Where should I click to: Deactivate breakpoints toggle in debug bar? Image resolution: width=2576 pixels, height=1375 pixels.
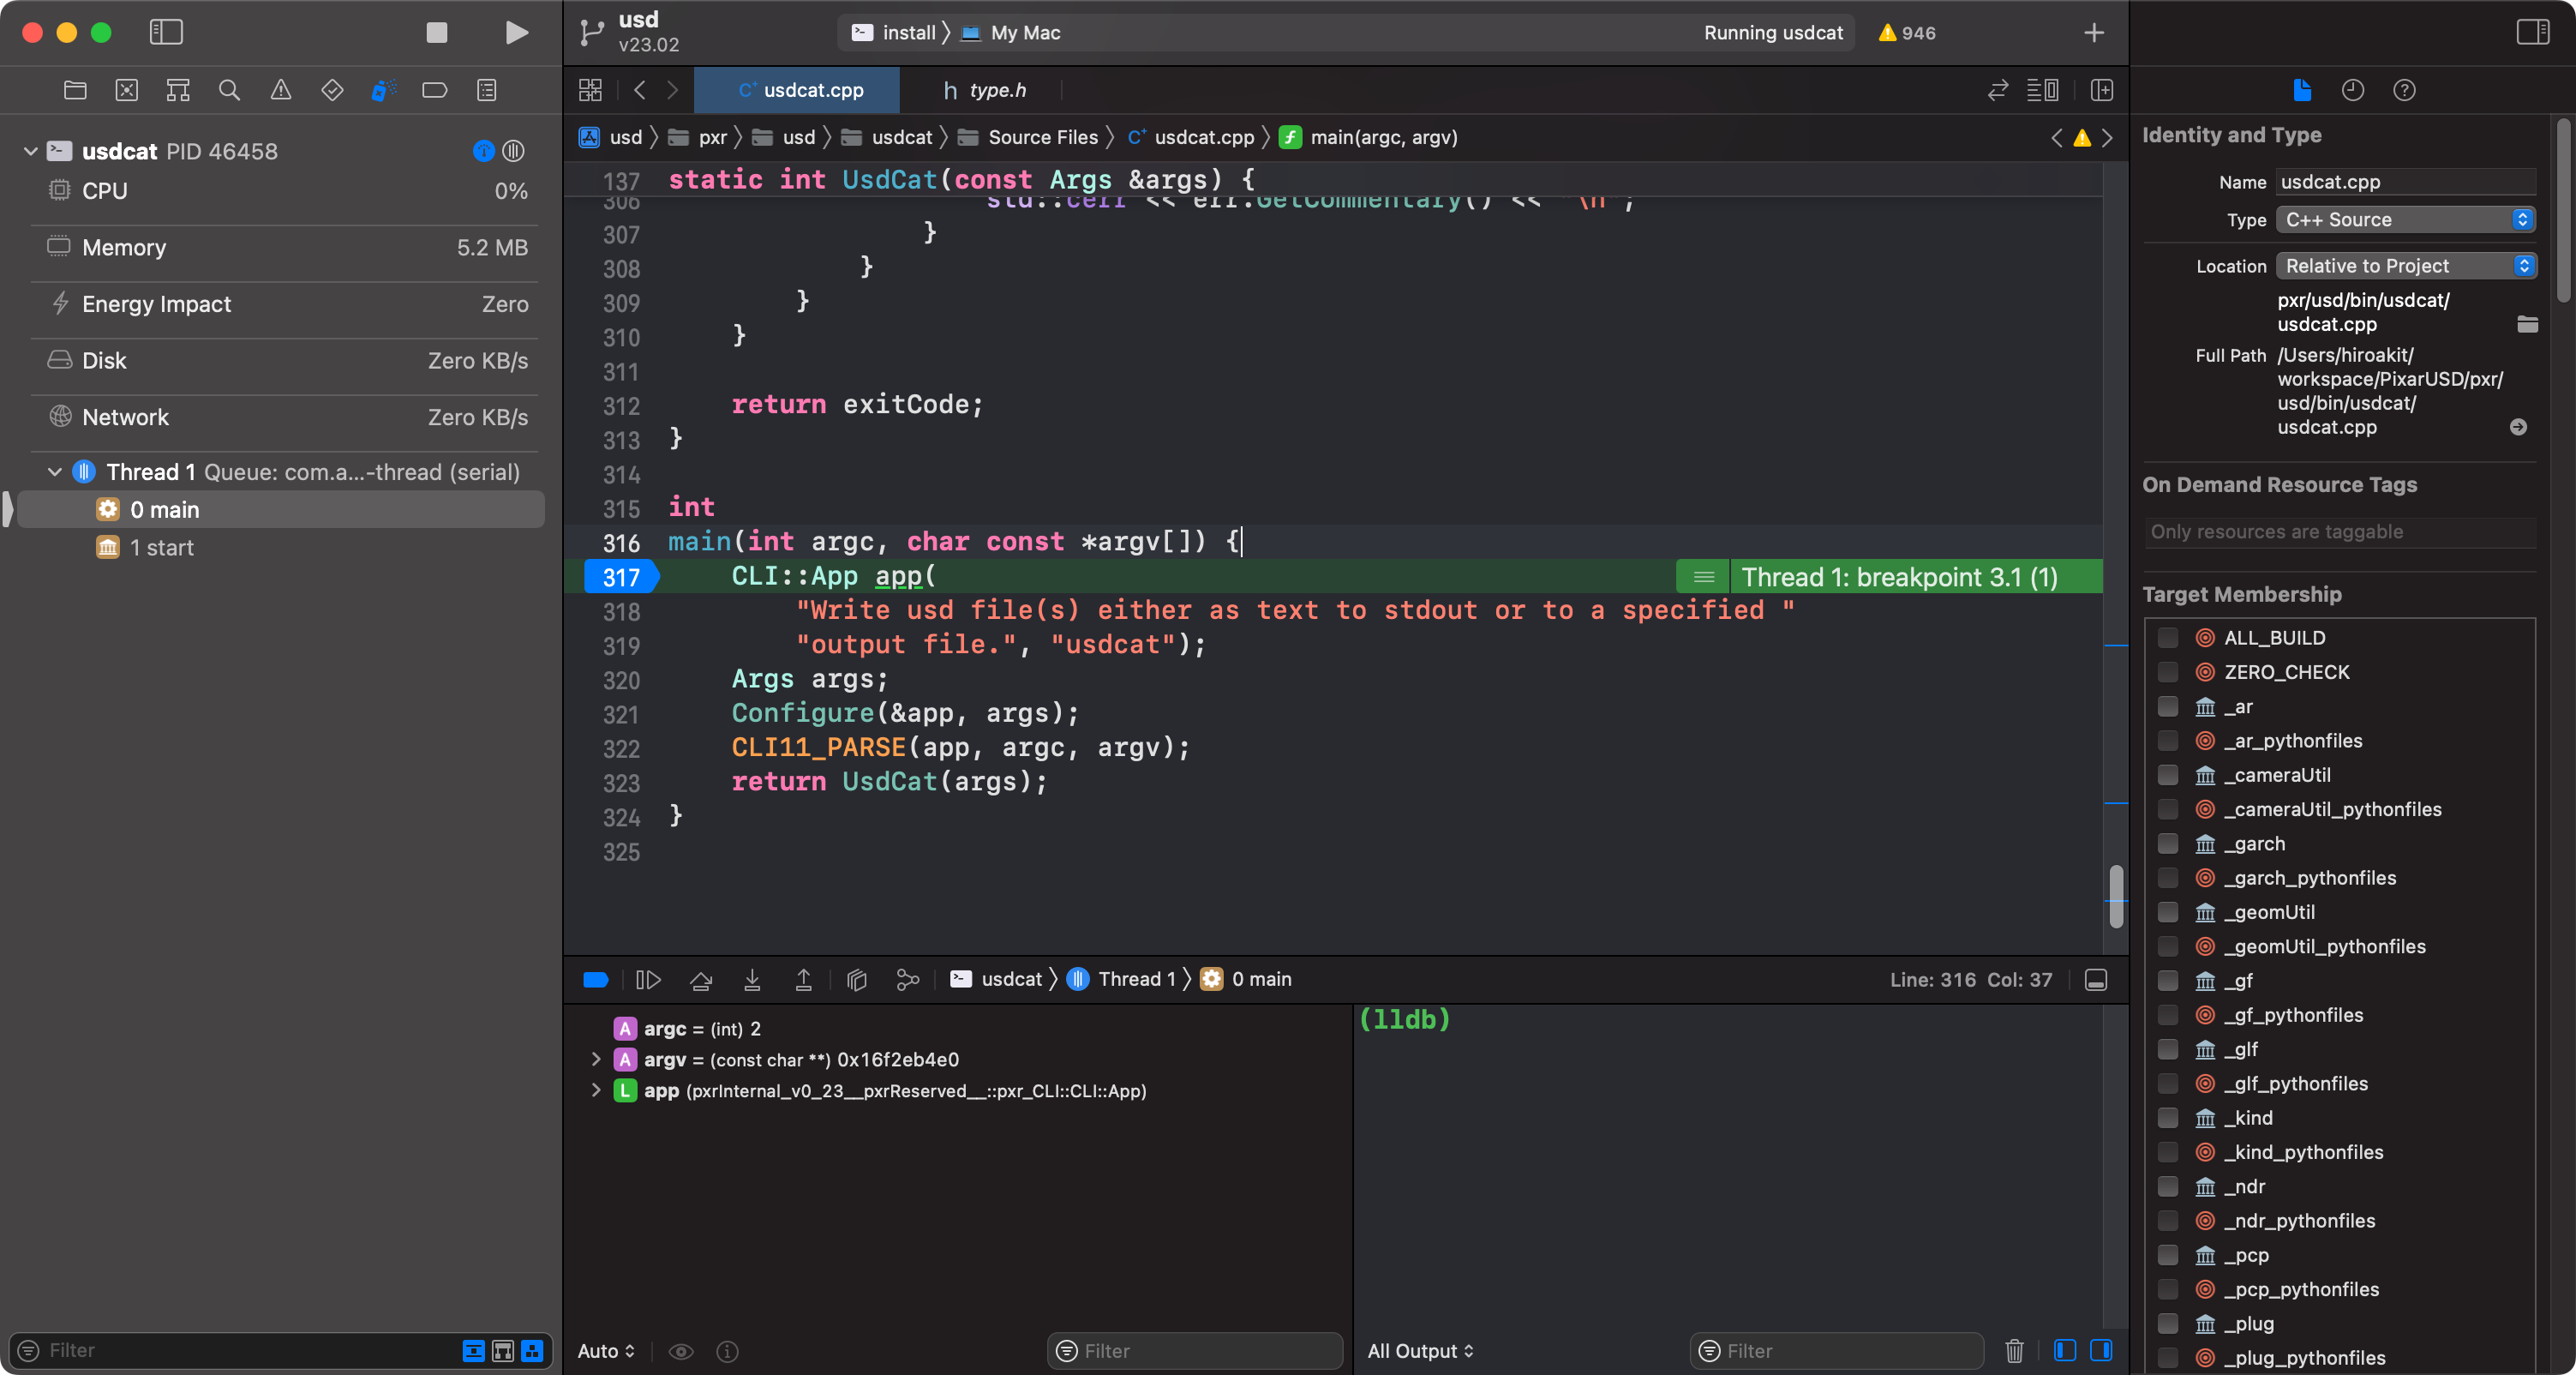pos(596,980)
